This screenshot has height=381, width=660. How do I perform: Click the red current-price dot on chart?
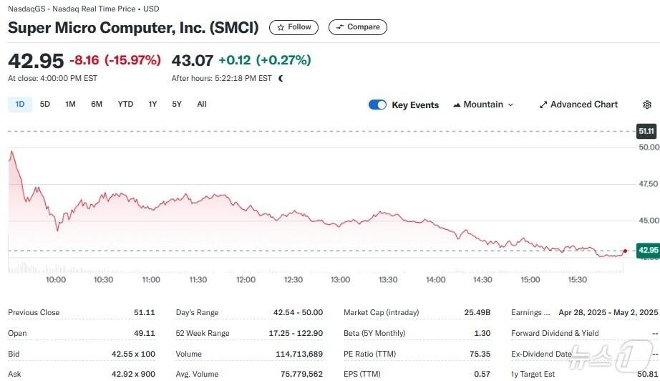pyautogui.click(x=626, y=251)
